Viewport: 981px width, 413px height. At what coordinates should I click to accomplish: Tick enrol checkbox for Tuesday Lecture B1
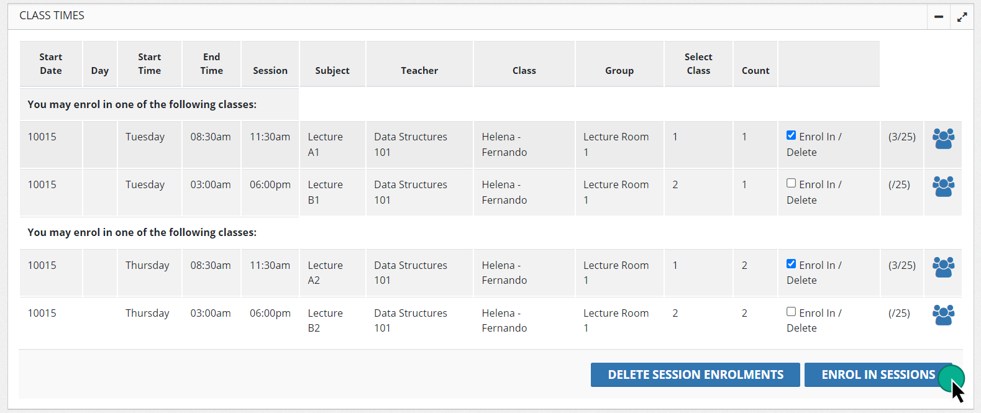point(791,183)
